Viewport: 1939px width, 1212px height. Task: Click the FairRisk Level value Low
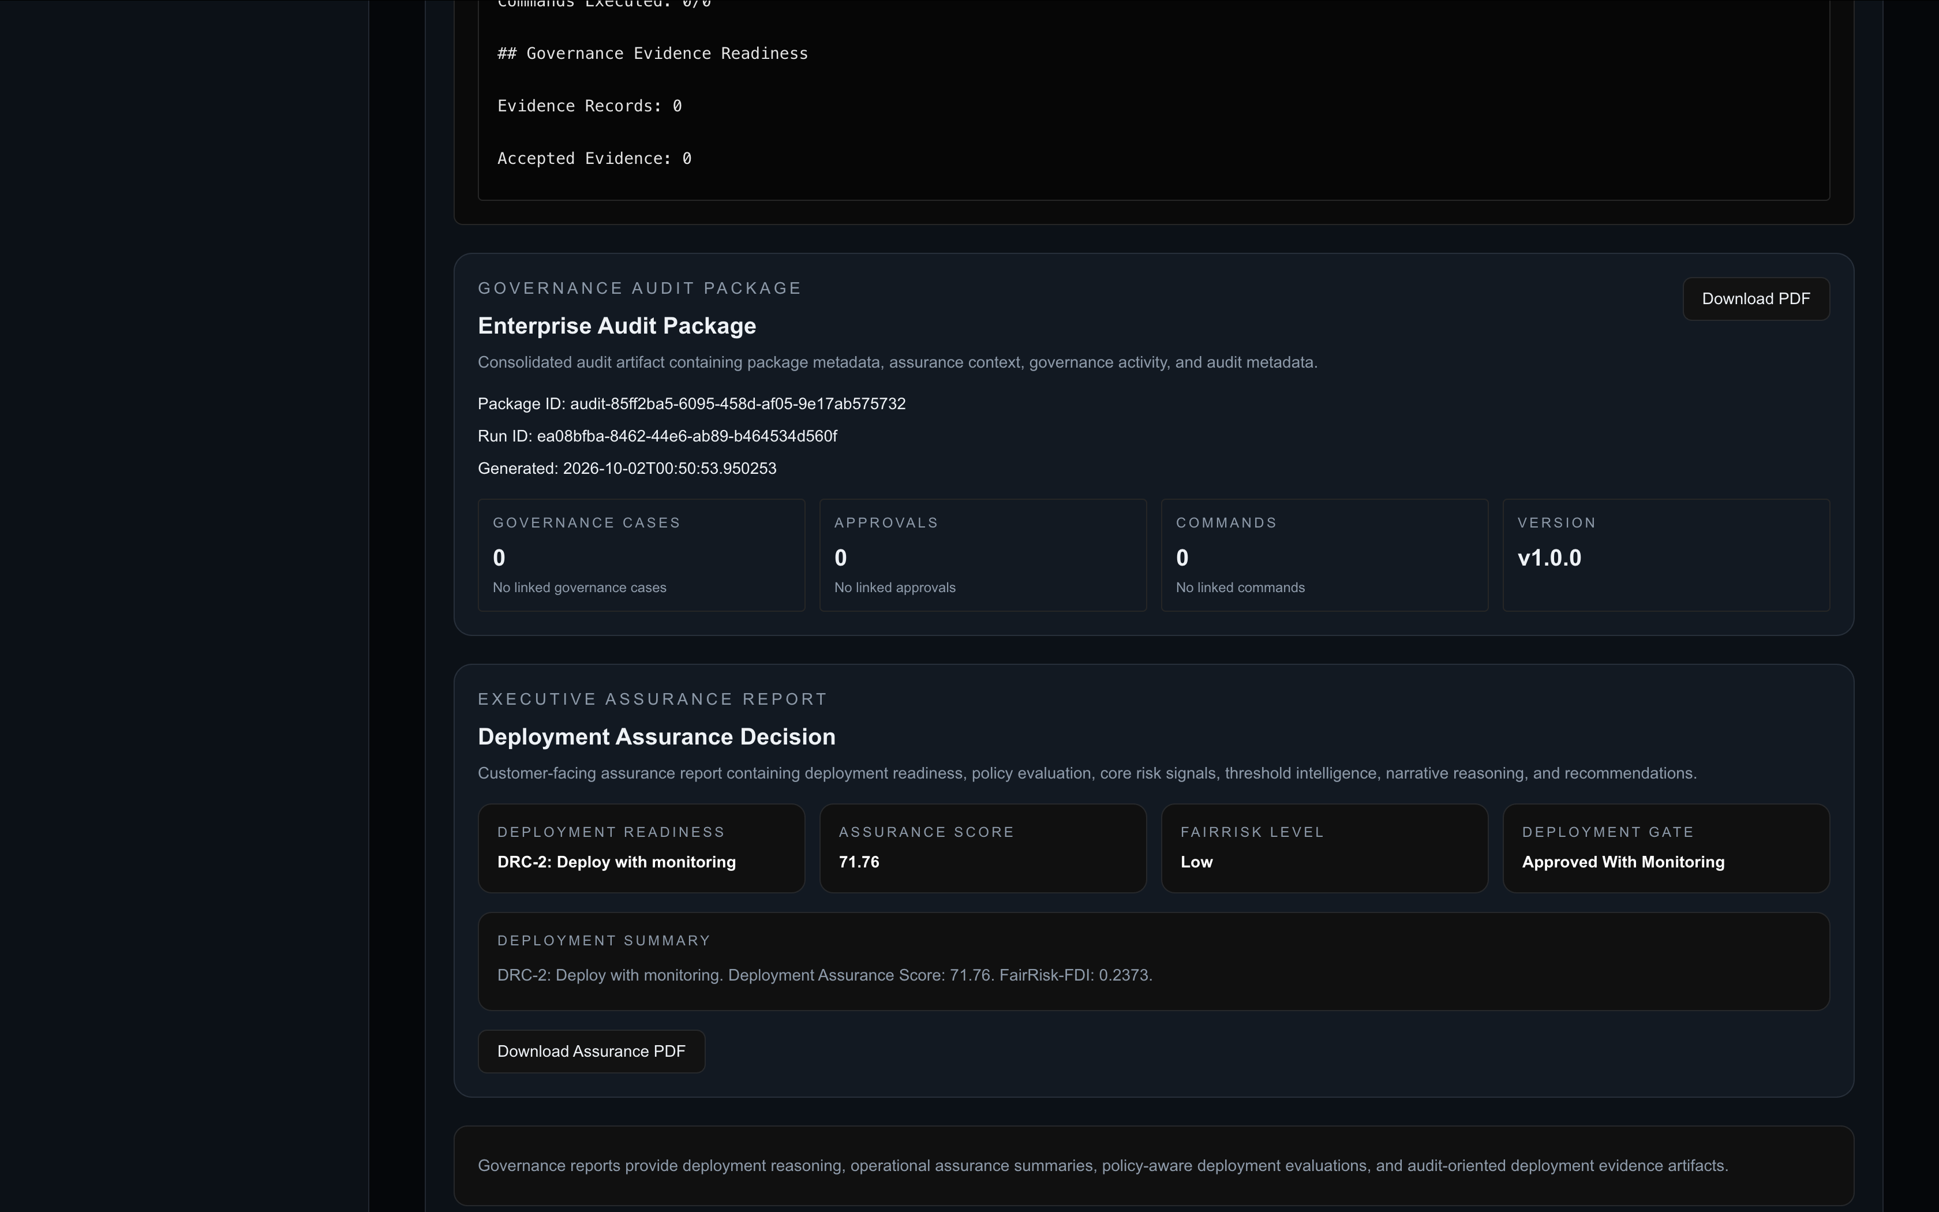click(1196, 862)
